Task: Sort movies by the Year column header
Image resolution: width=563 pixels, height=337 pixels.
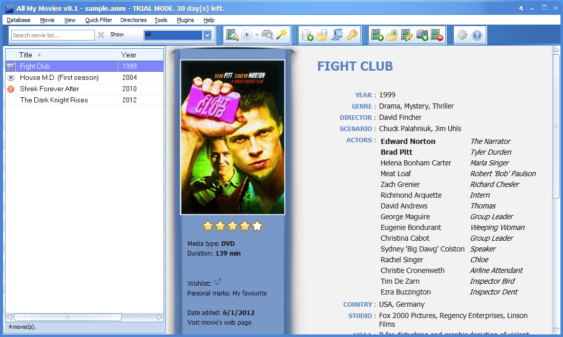Action: (x=141, y=55)
